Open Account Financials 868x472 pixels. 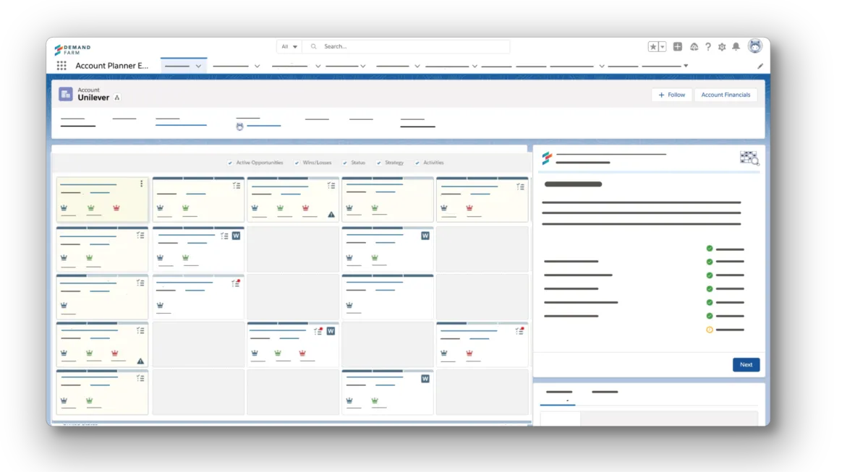point(726,95)
